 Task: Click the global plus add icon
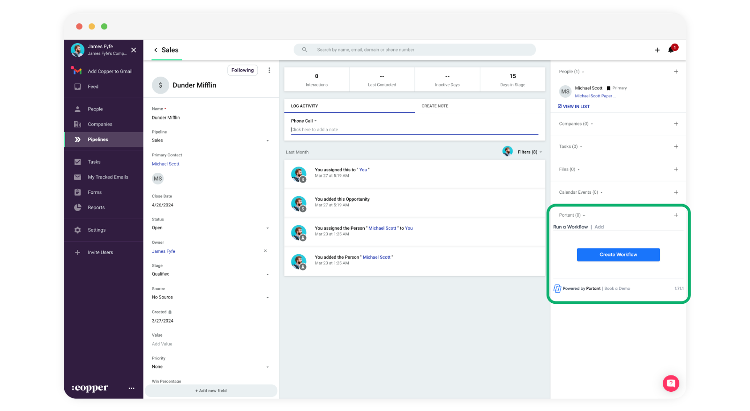point(657,50)
